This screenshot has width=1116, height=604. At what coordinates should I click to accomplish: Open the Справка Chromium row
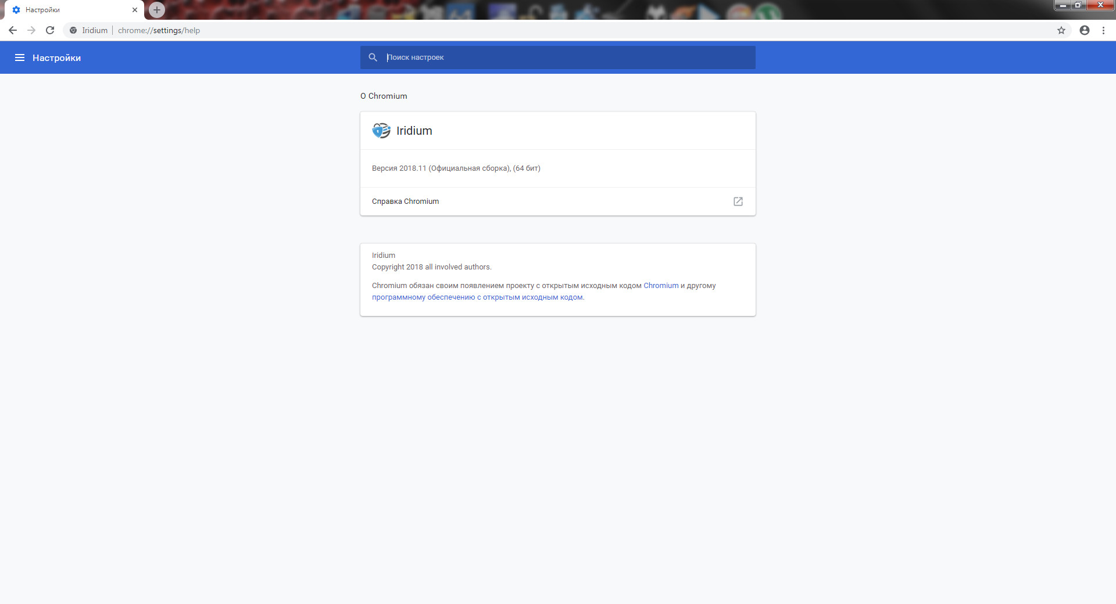point(558,202)
